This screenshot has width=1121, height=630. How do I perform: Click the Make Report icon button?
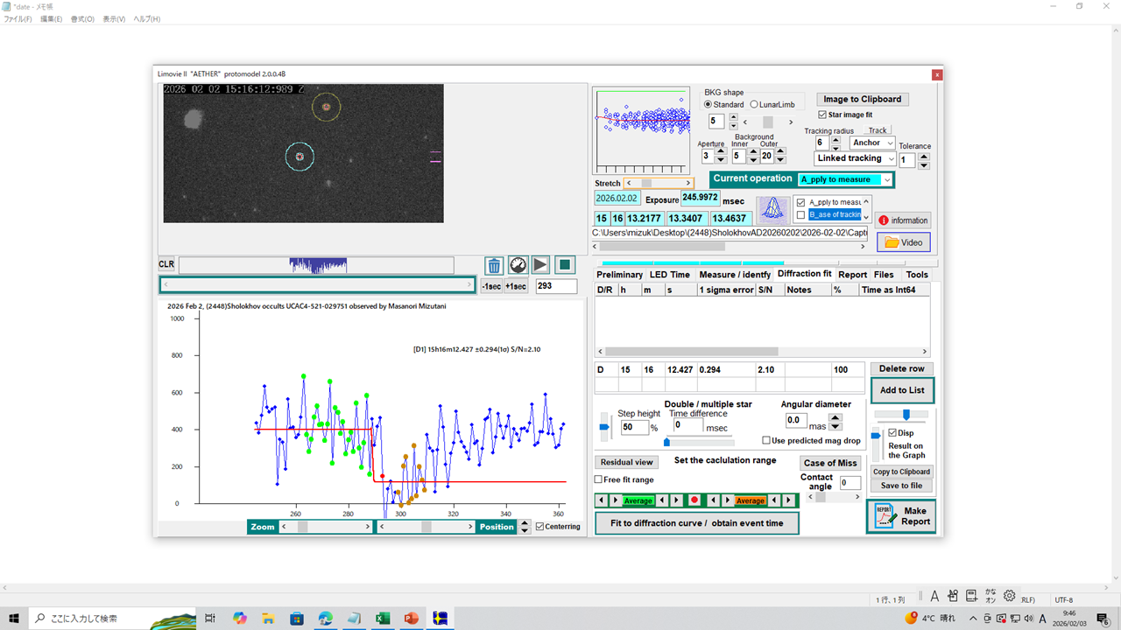tap(901, 516)
